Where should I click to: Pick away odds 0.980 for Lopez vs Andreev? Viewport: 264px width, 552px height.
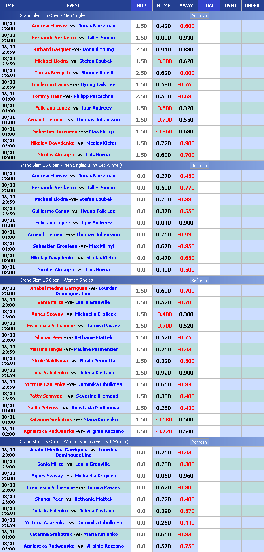coord(186,223)
